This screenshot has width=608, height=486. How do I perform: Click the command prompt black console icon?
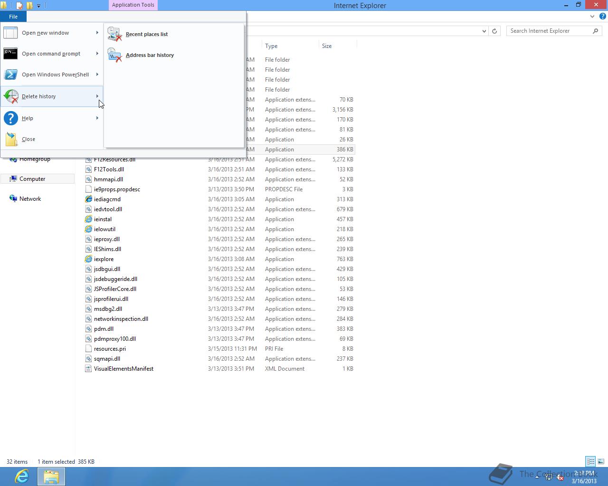coord(10,54)
